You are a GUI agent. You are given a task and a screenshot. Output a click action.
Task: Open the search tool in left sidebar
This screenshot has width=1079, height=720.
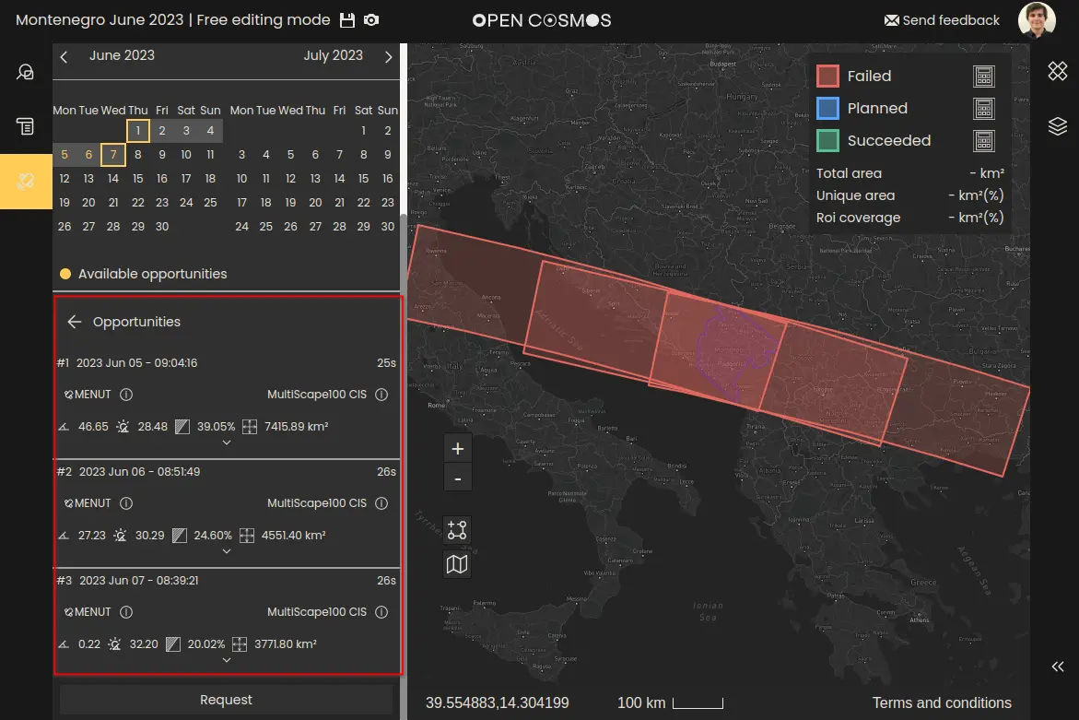pyautogui.click(x=26, y=72)
